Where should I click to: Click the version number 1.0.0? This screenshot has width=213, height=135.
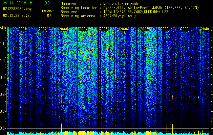[46, 3]
